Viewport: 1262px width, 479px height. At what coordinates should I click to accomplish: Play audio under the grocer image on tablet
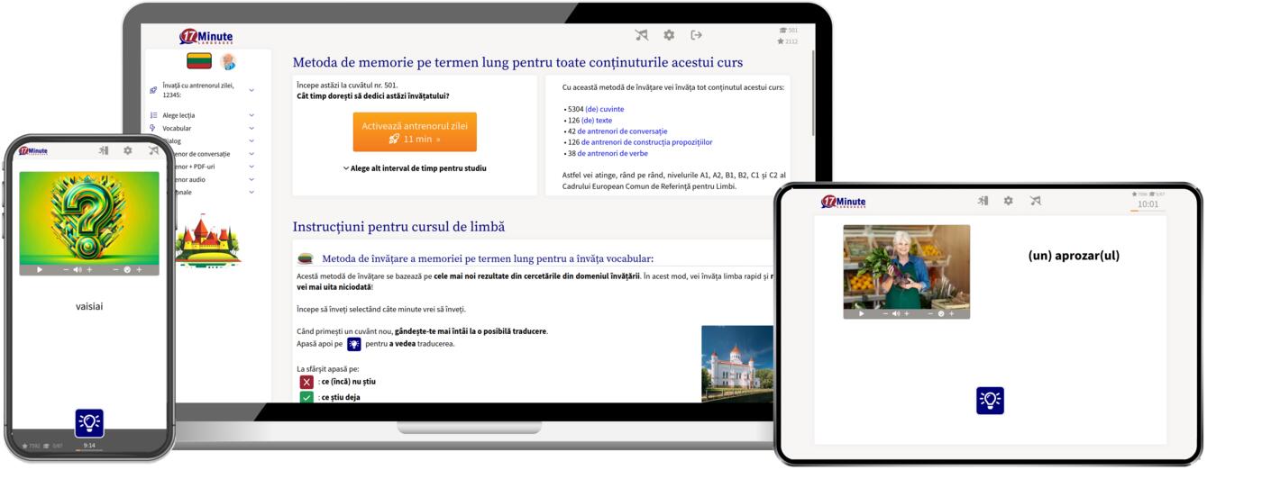coord(862,313)
